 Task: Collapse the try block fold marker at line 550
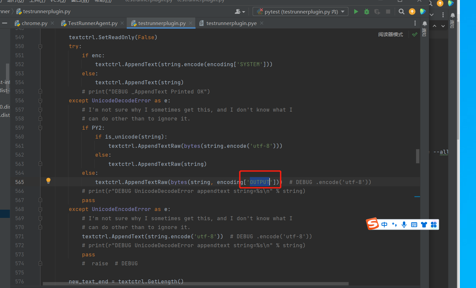pyautogui.click(x=40, y=46)
